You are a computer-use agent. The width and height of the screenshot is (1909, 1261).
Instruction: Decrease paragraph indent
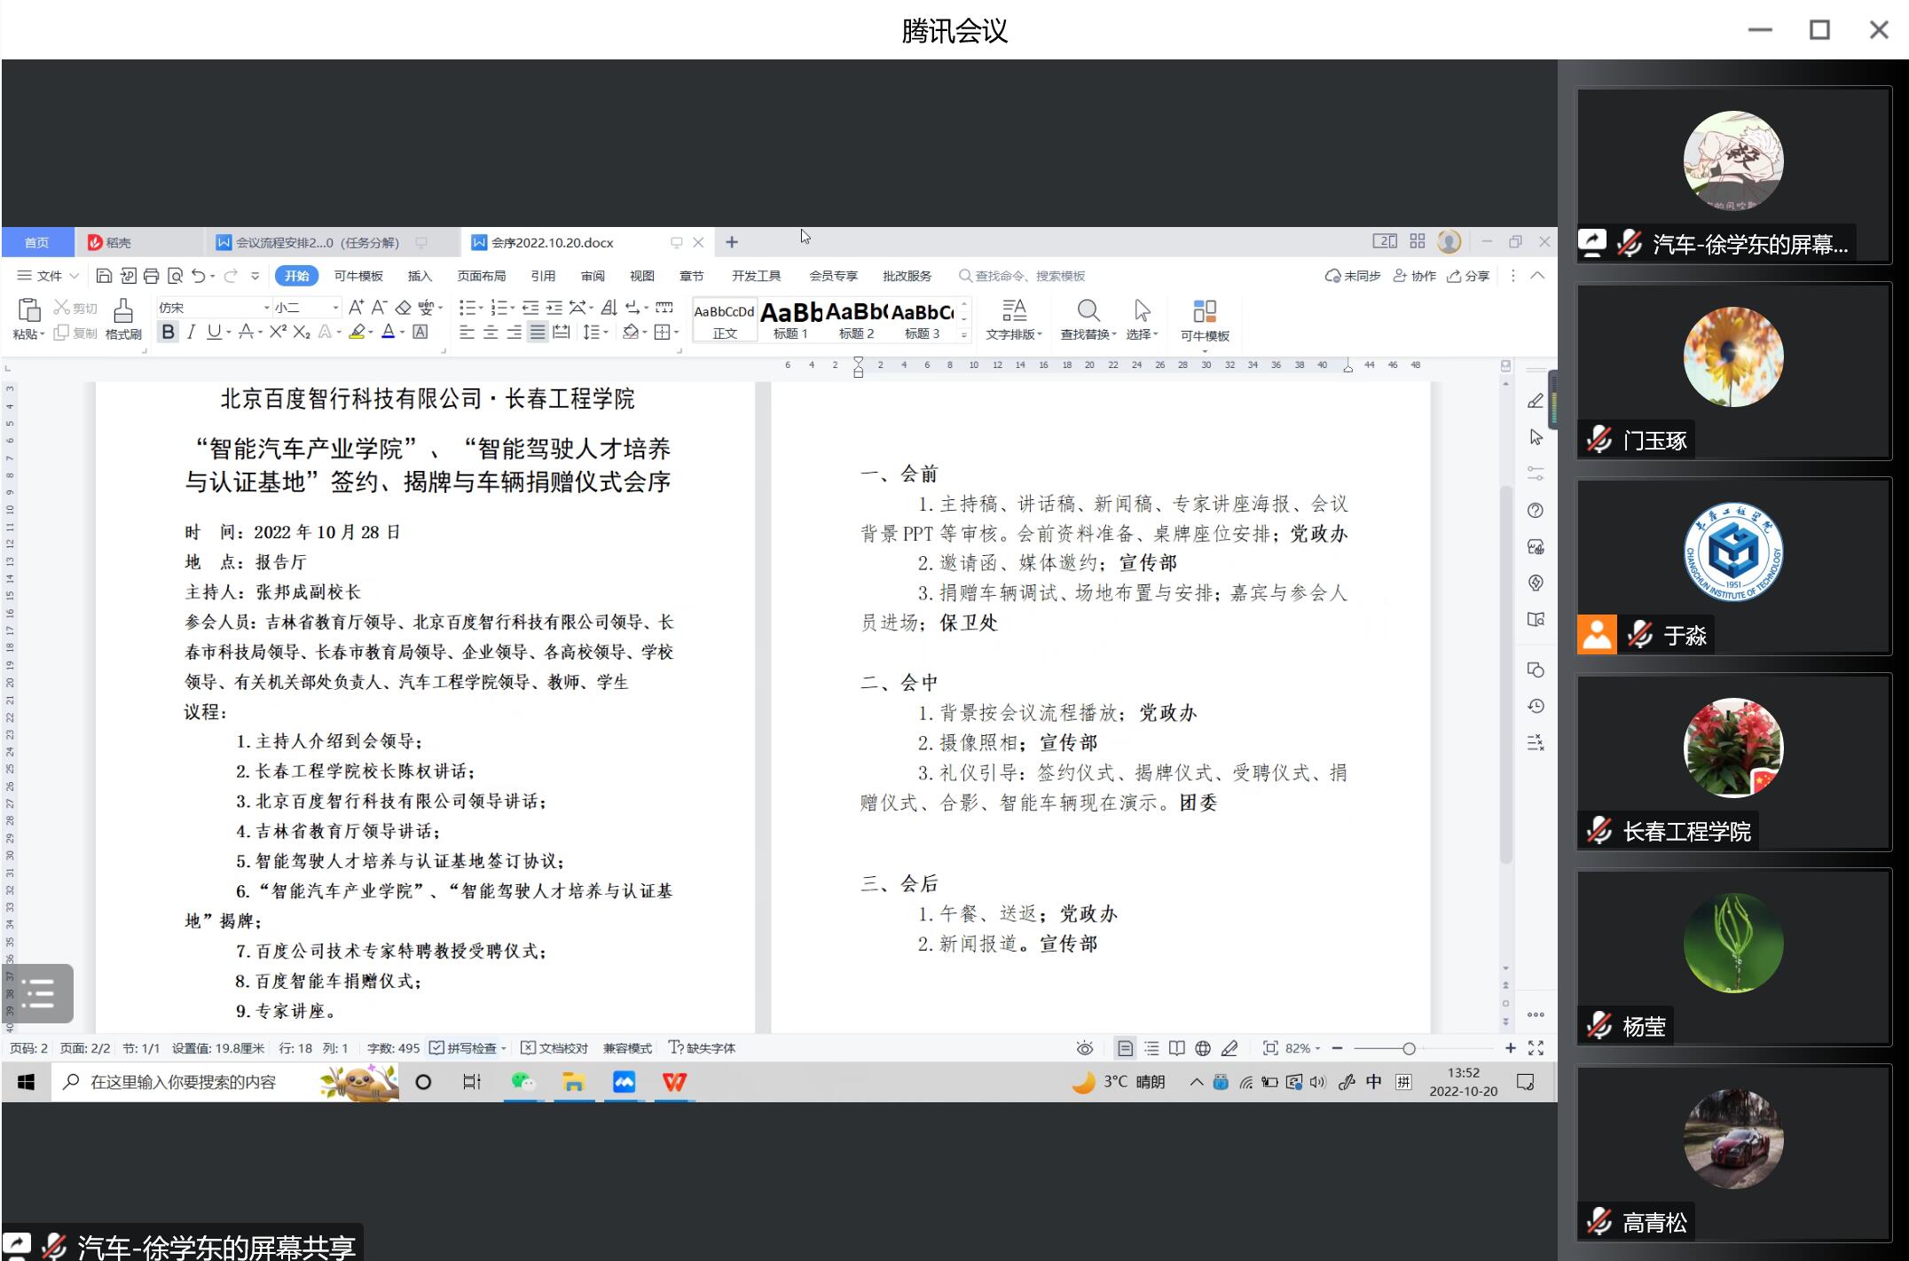(530, 308)
